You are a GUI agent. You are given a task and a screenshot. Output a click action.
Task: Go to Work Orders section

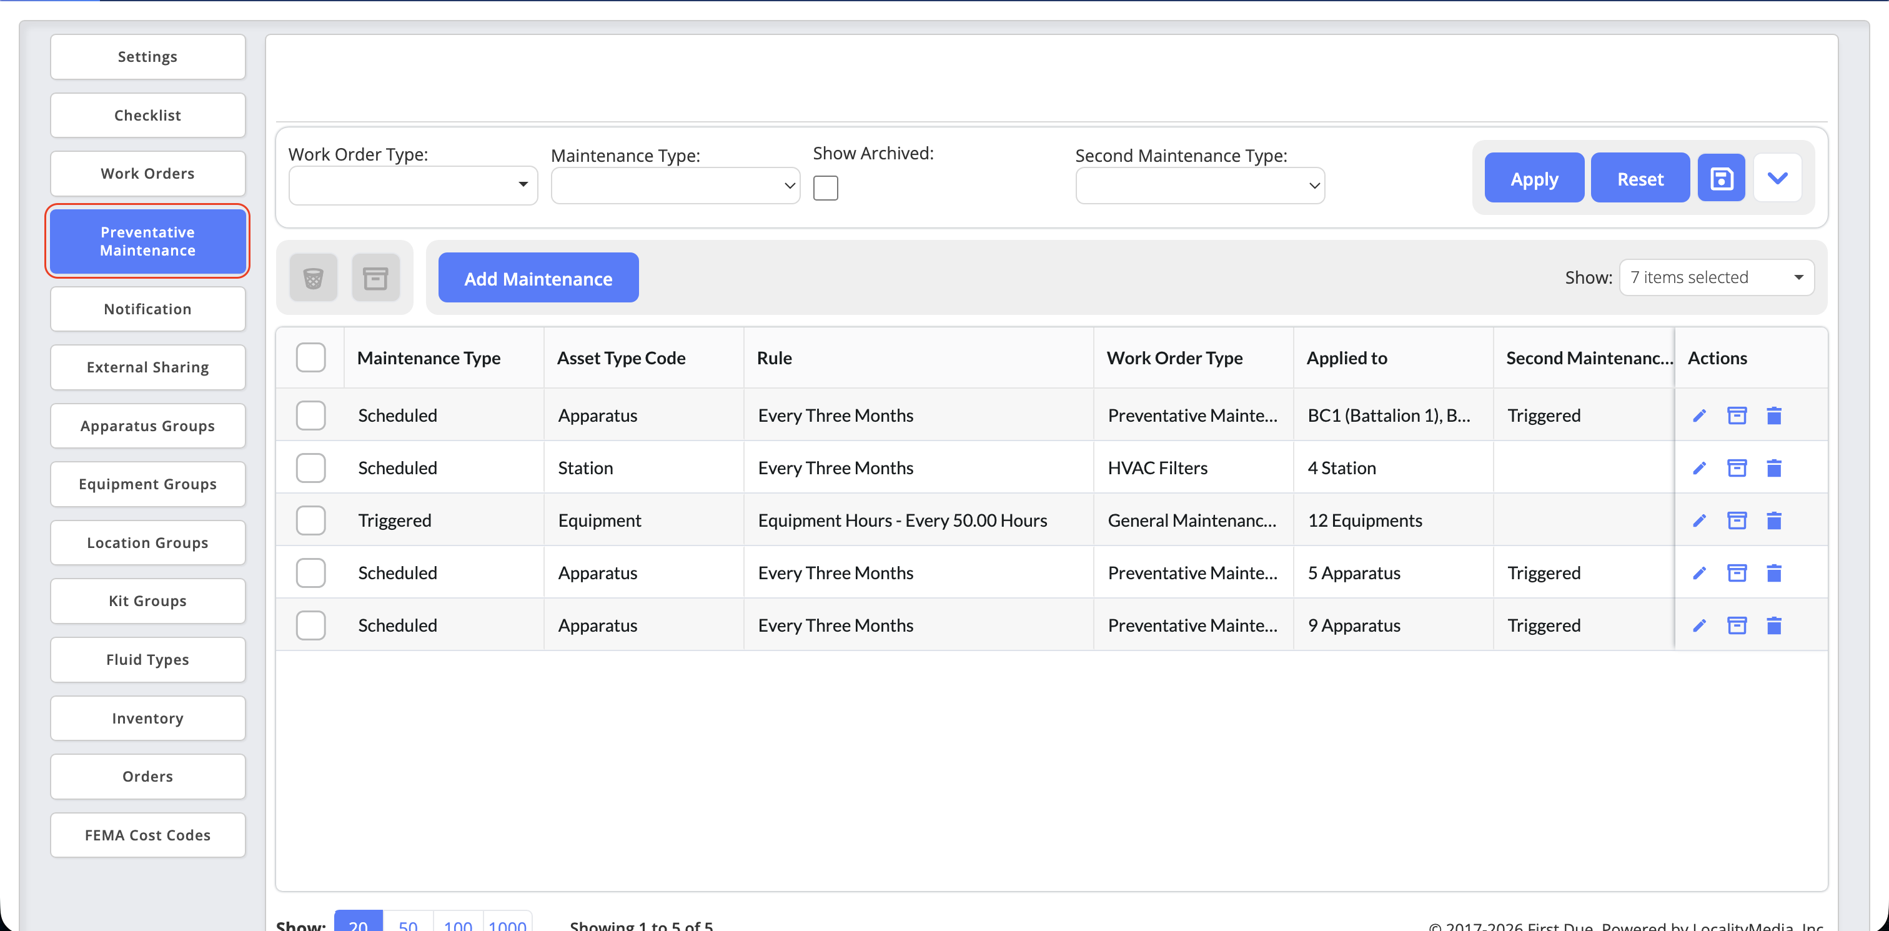[147, 174]
